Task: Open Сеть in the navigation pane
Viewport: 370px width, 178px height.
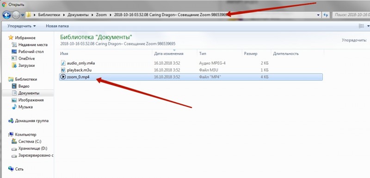Action: 19,169
